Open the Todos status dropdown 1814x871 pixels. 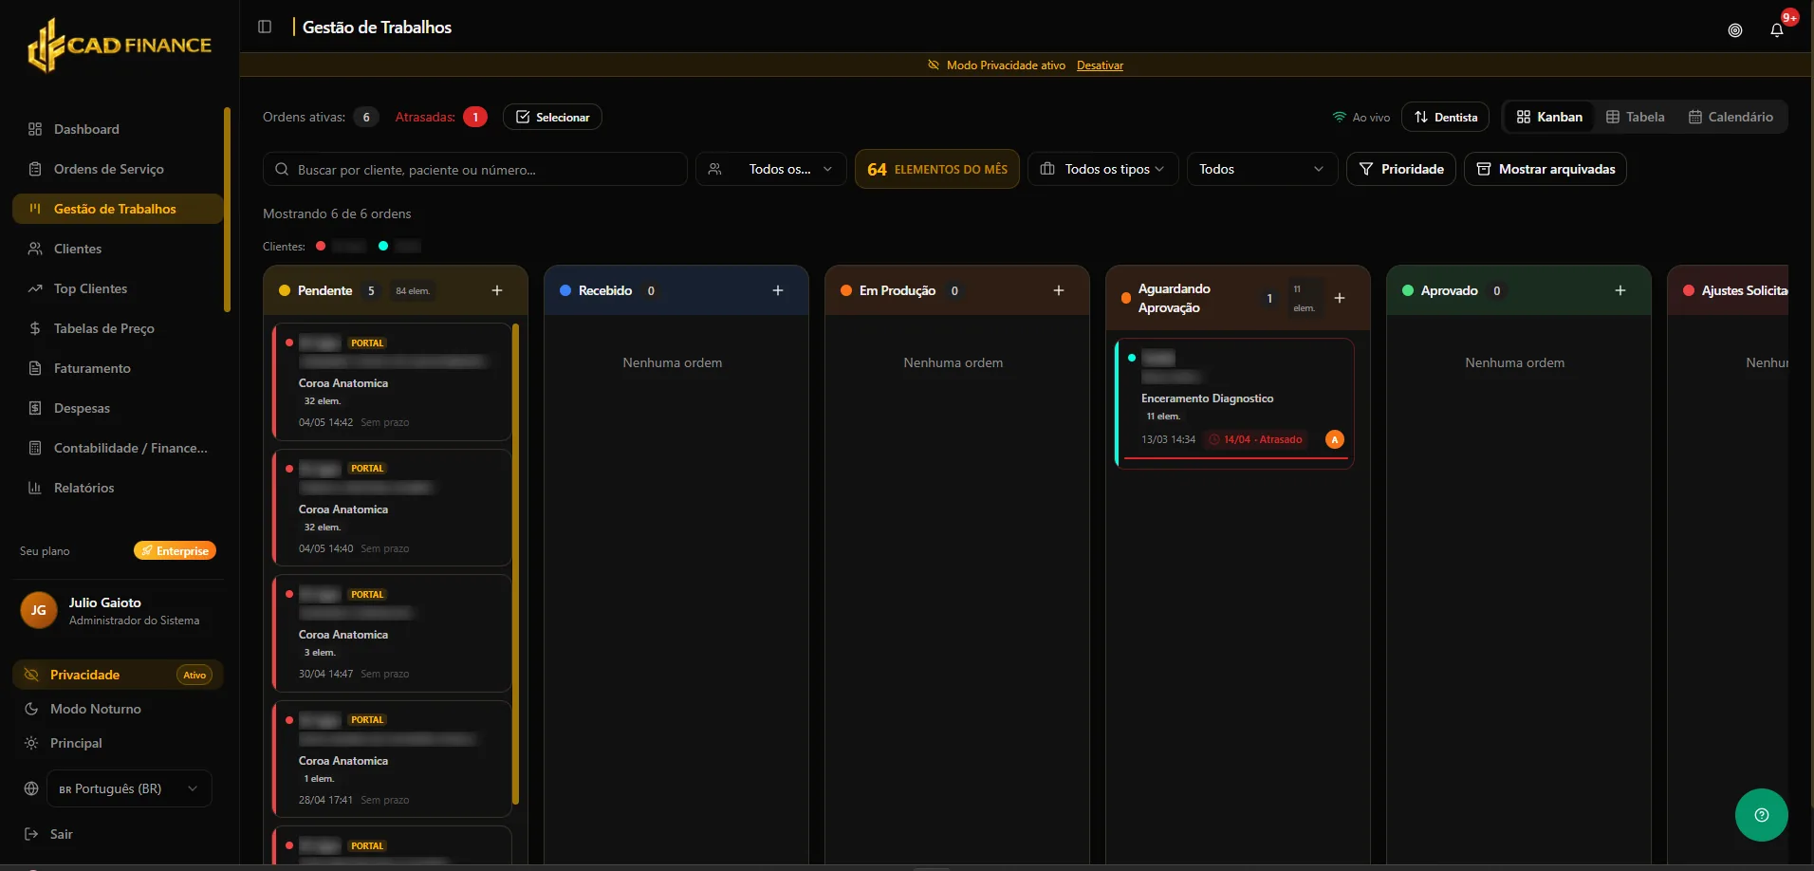[x=1262, y=169]
